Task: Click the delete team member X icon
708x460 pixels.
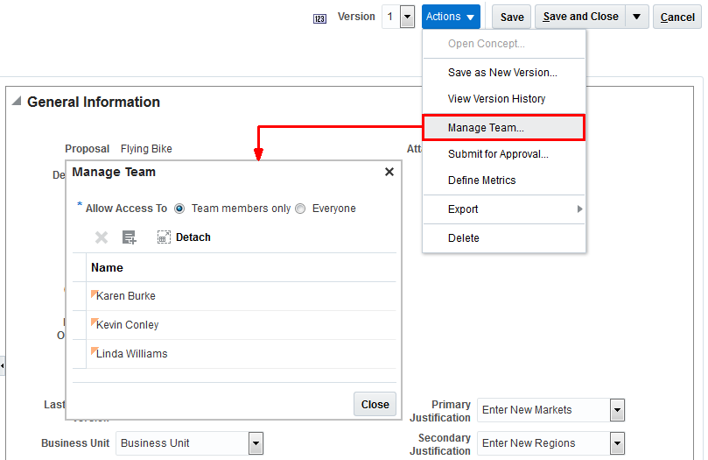Action: pos(102,237)
